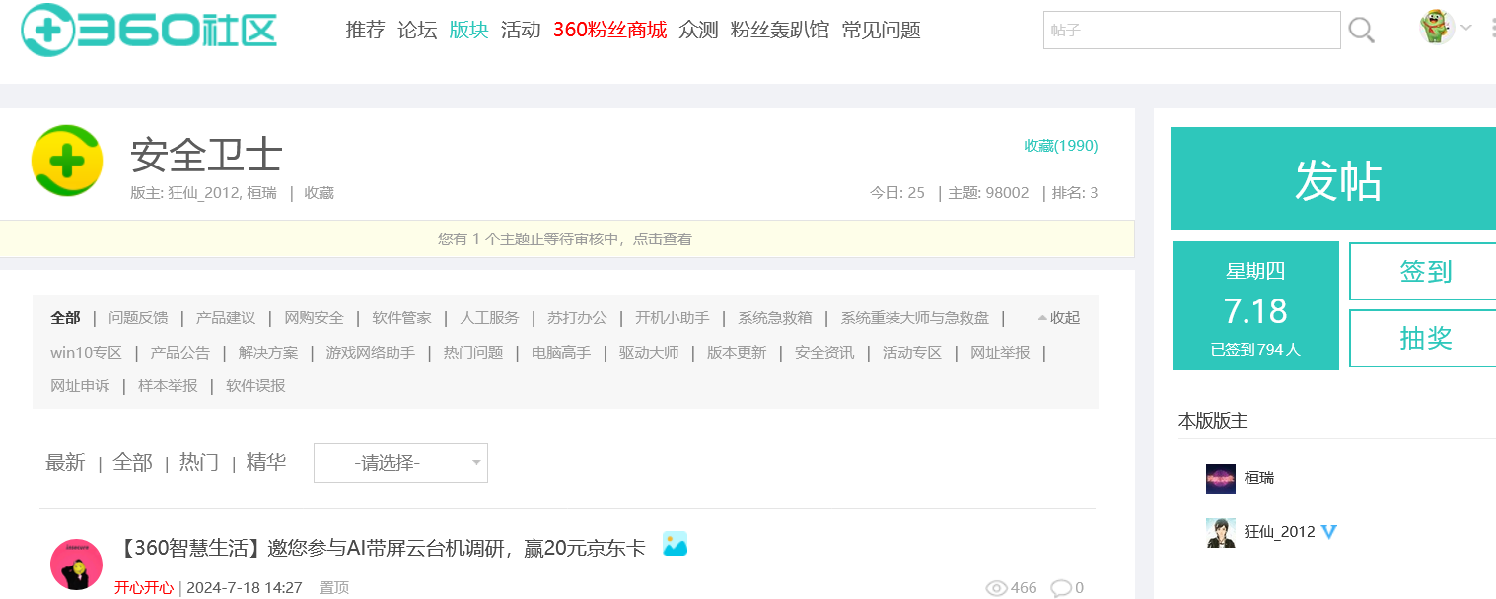
Task: Select the 全部 category filter
Action: pos(65,318)
